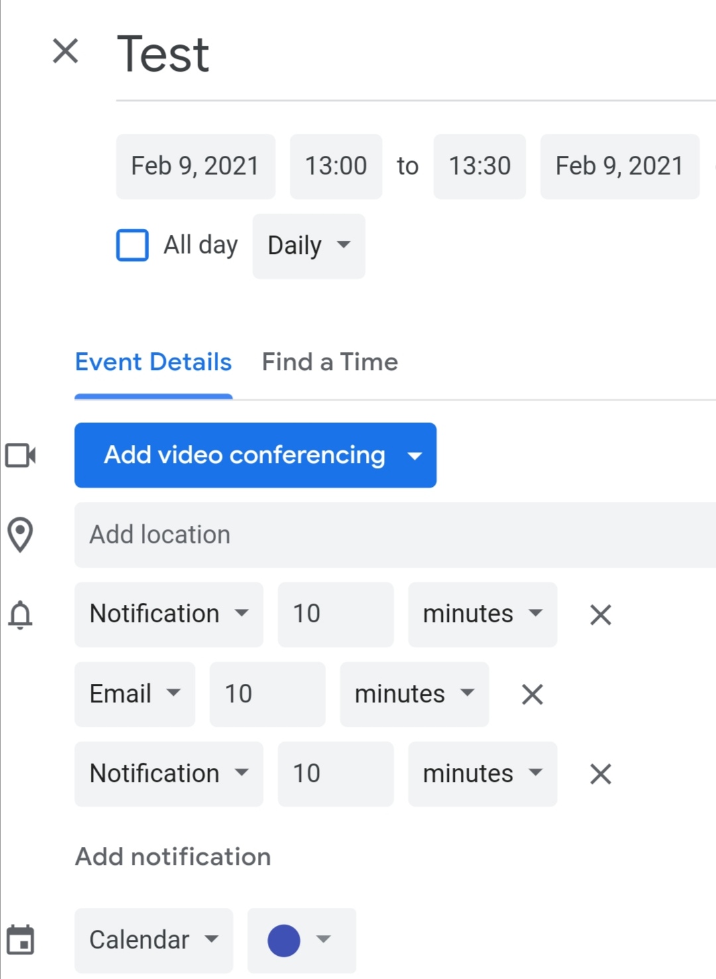This screenshot has width=716, height=979.
Task: Click the notification bell icon
Action: 20,615
